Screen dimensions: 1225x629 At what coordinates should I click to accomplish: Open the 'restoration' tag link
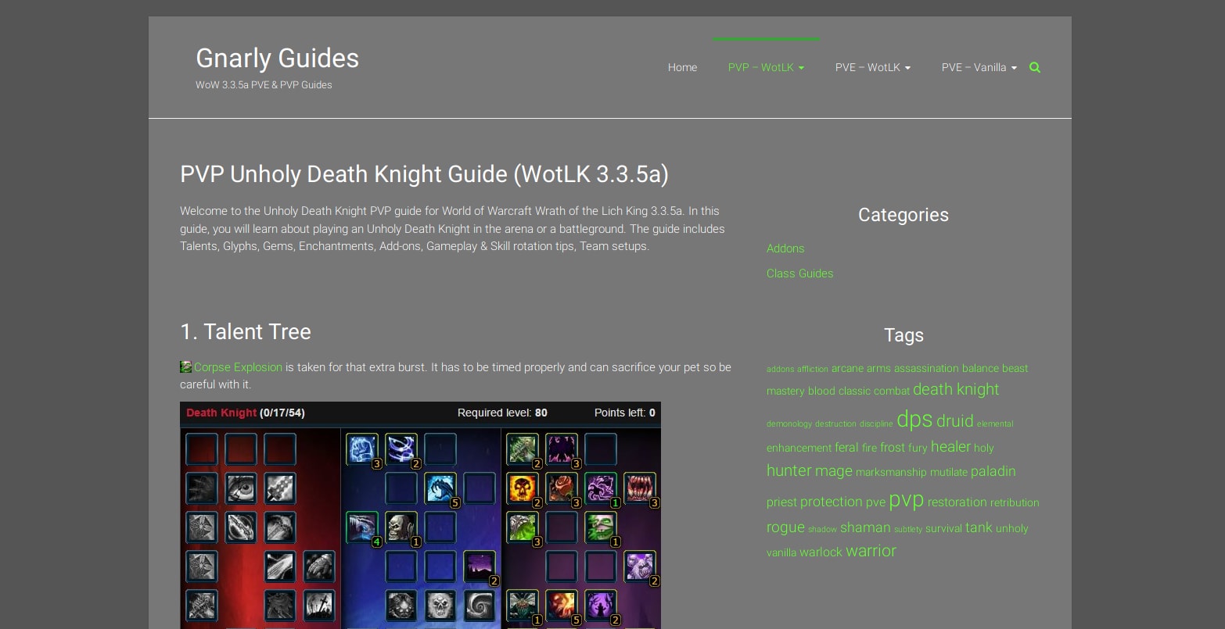coord(957,502)
